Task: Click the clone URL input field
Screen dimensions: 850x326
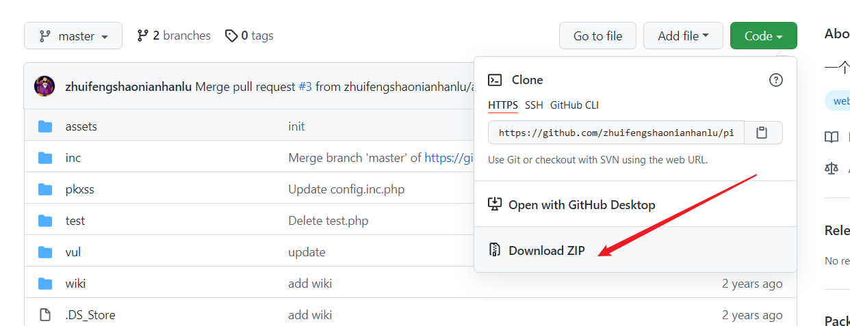Action: 616,133
